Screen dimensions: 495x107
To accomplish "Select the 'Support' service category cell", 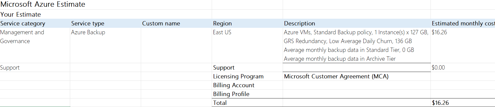I will pyautogui.click(x=35, y=67).
